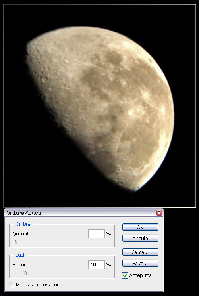
Task: Click the Ombre Quantità slider handle
Action: tap(15, 242)
